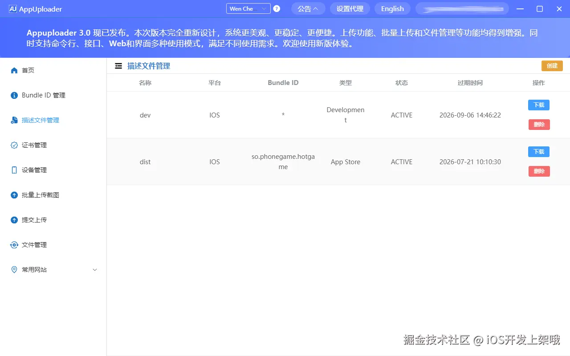570x356 pixels.
Task: Download the dist profile with 下载
Action: click(539, 152)
